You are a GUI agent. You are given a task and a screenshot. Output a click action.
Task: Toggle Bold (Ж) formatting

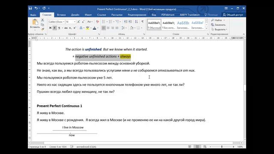pyautogui.click(x=51, y=28)
